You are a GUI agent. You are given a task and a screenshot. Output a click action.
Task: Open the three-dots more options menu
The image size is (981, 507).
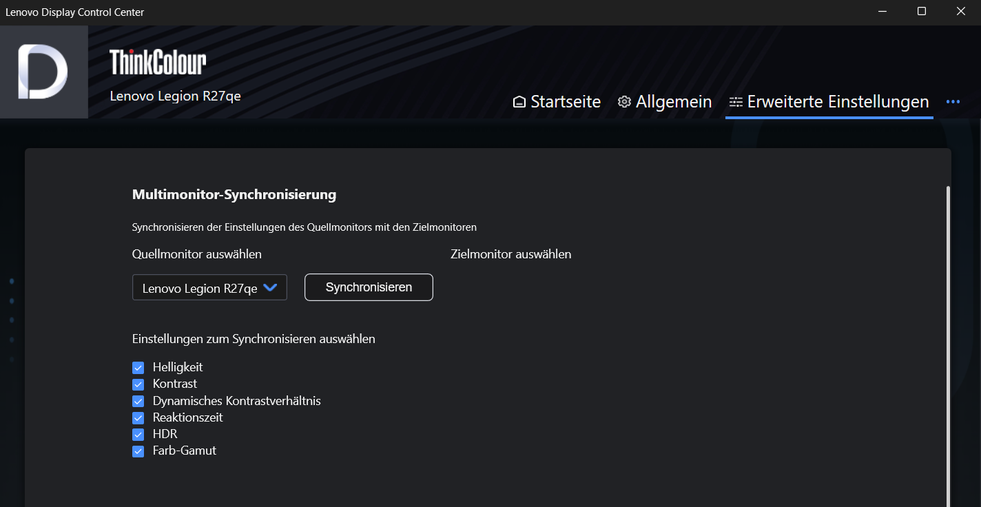click(x=953, y=102)
